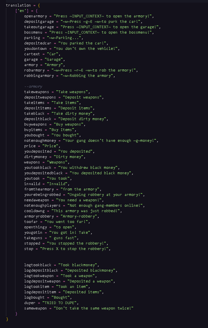
Task: Click the yourebeingrobbed key
Action: [42, 195]
